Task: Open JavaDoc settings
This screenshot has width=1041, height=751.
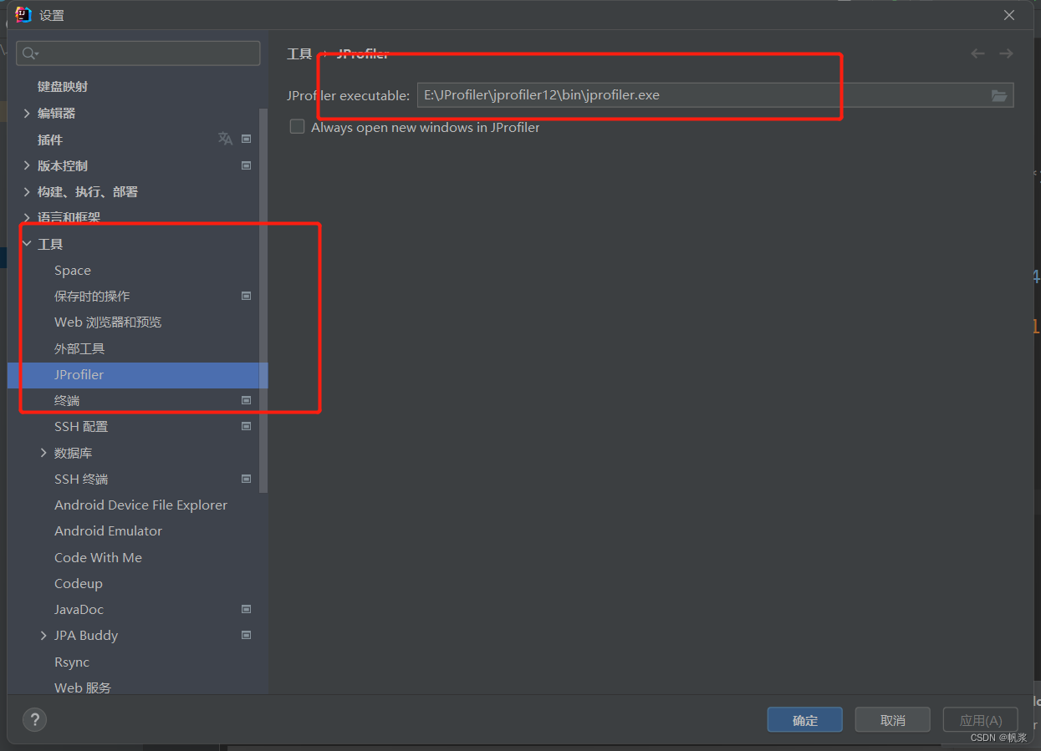Action: [79, 609]
